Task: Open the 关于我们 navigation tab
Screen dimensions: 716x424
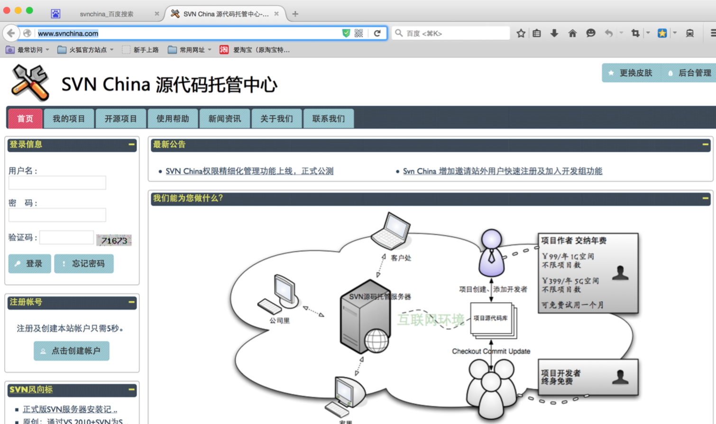Action: click(x=276, y=119)
